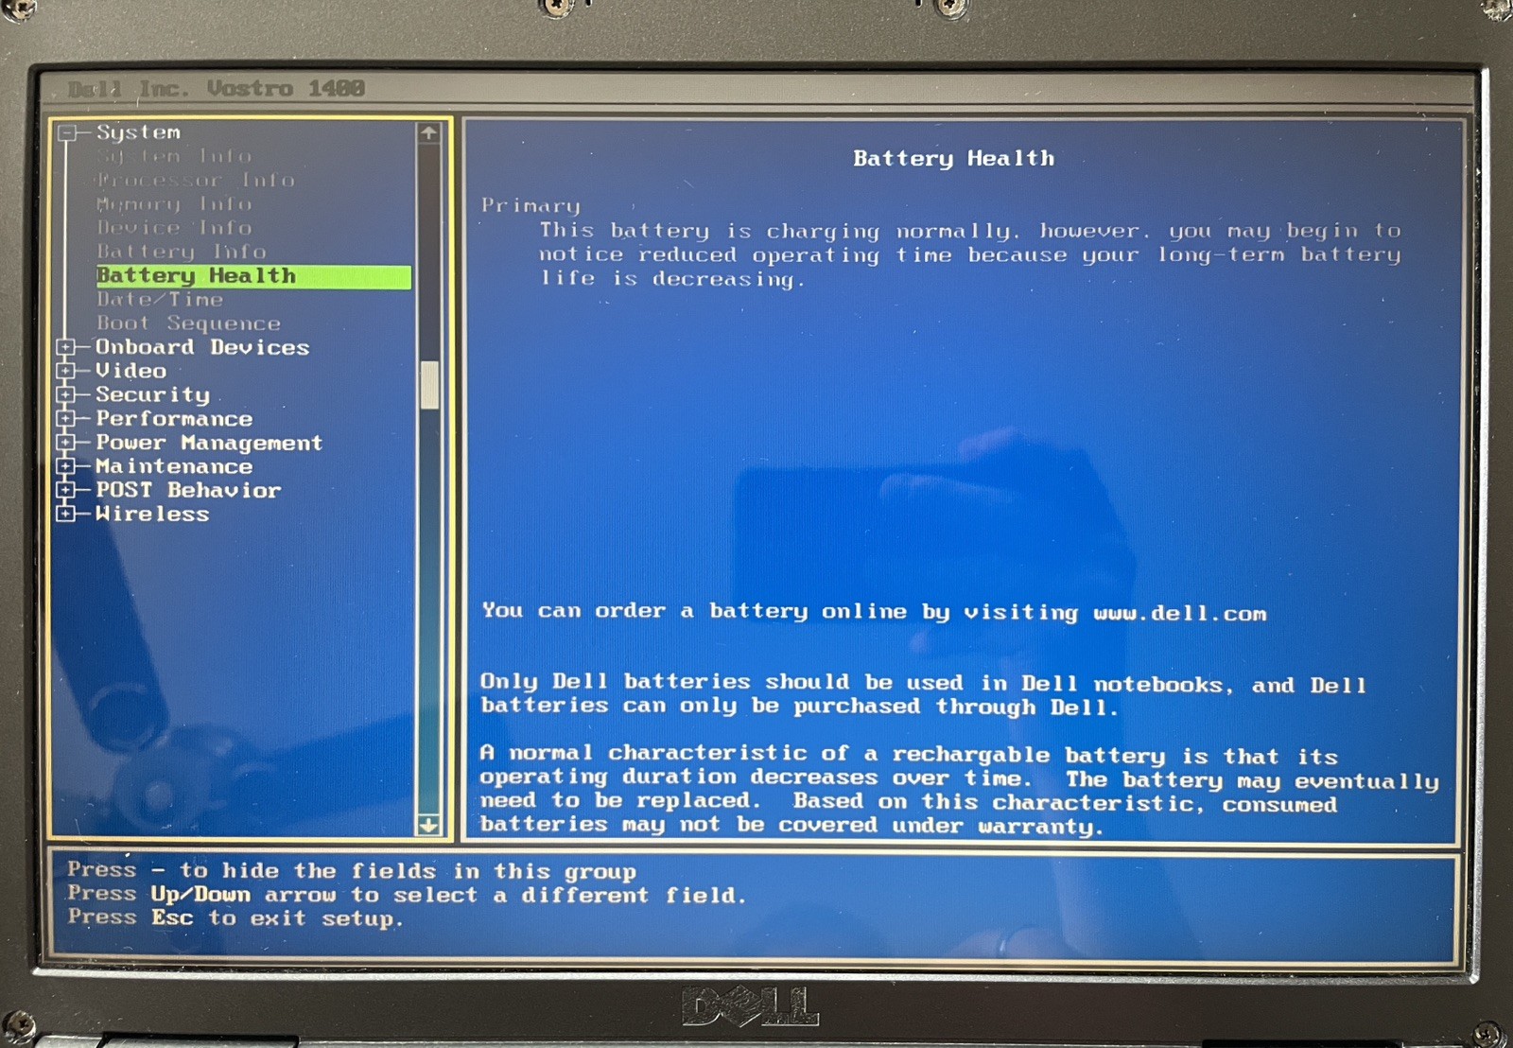
Task: Select the Performance label
Action: (174, 418)
